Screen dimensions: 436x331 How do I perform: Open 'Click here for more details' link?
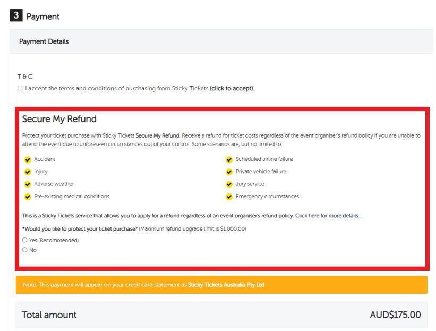coord(328,216)
